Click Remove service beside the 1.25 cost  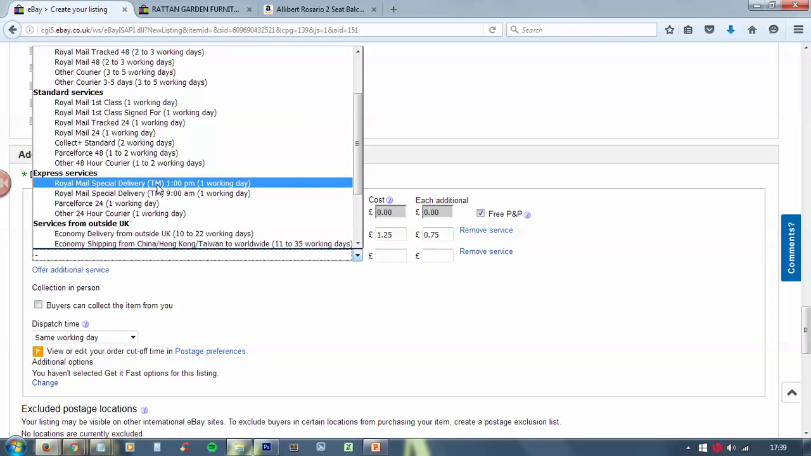tap(486, 230)
